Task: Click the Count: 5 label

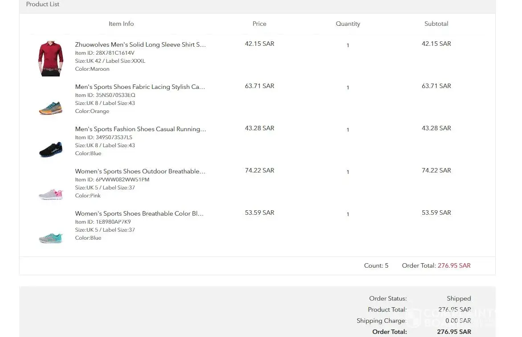Action: 376,265
